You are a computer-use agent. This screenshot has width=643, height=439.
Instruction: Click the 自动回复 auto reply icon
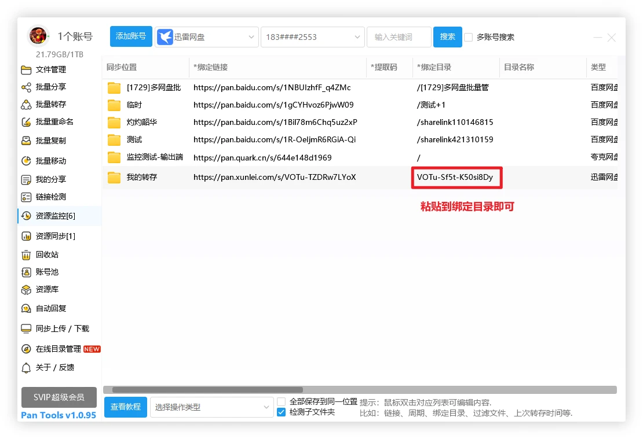[26, 309]
